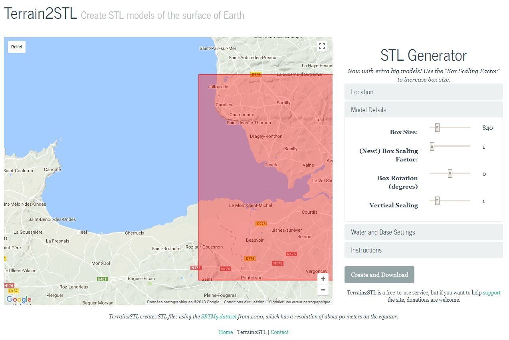This screenshot has height=340, width=509.
Task: Zoom in on the map with plus
Action: pos(323,278)
